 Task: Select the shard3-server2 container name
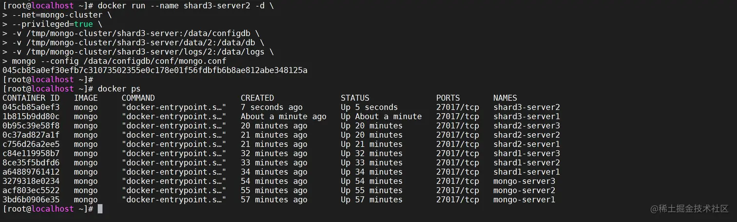click(526, 107)
